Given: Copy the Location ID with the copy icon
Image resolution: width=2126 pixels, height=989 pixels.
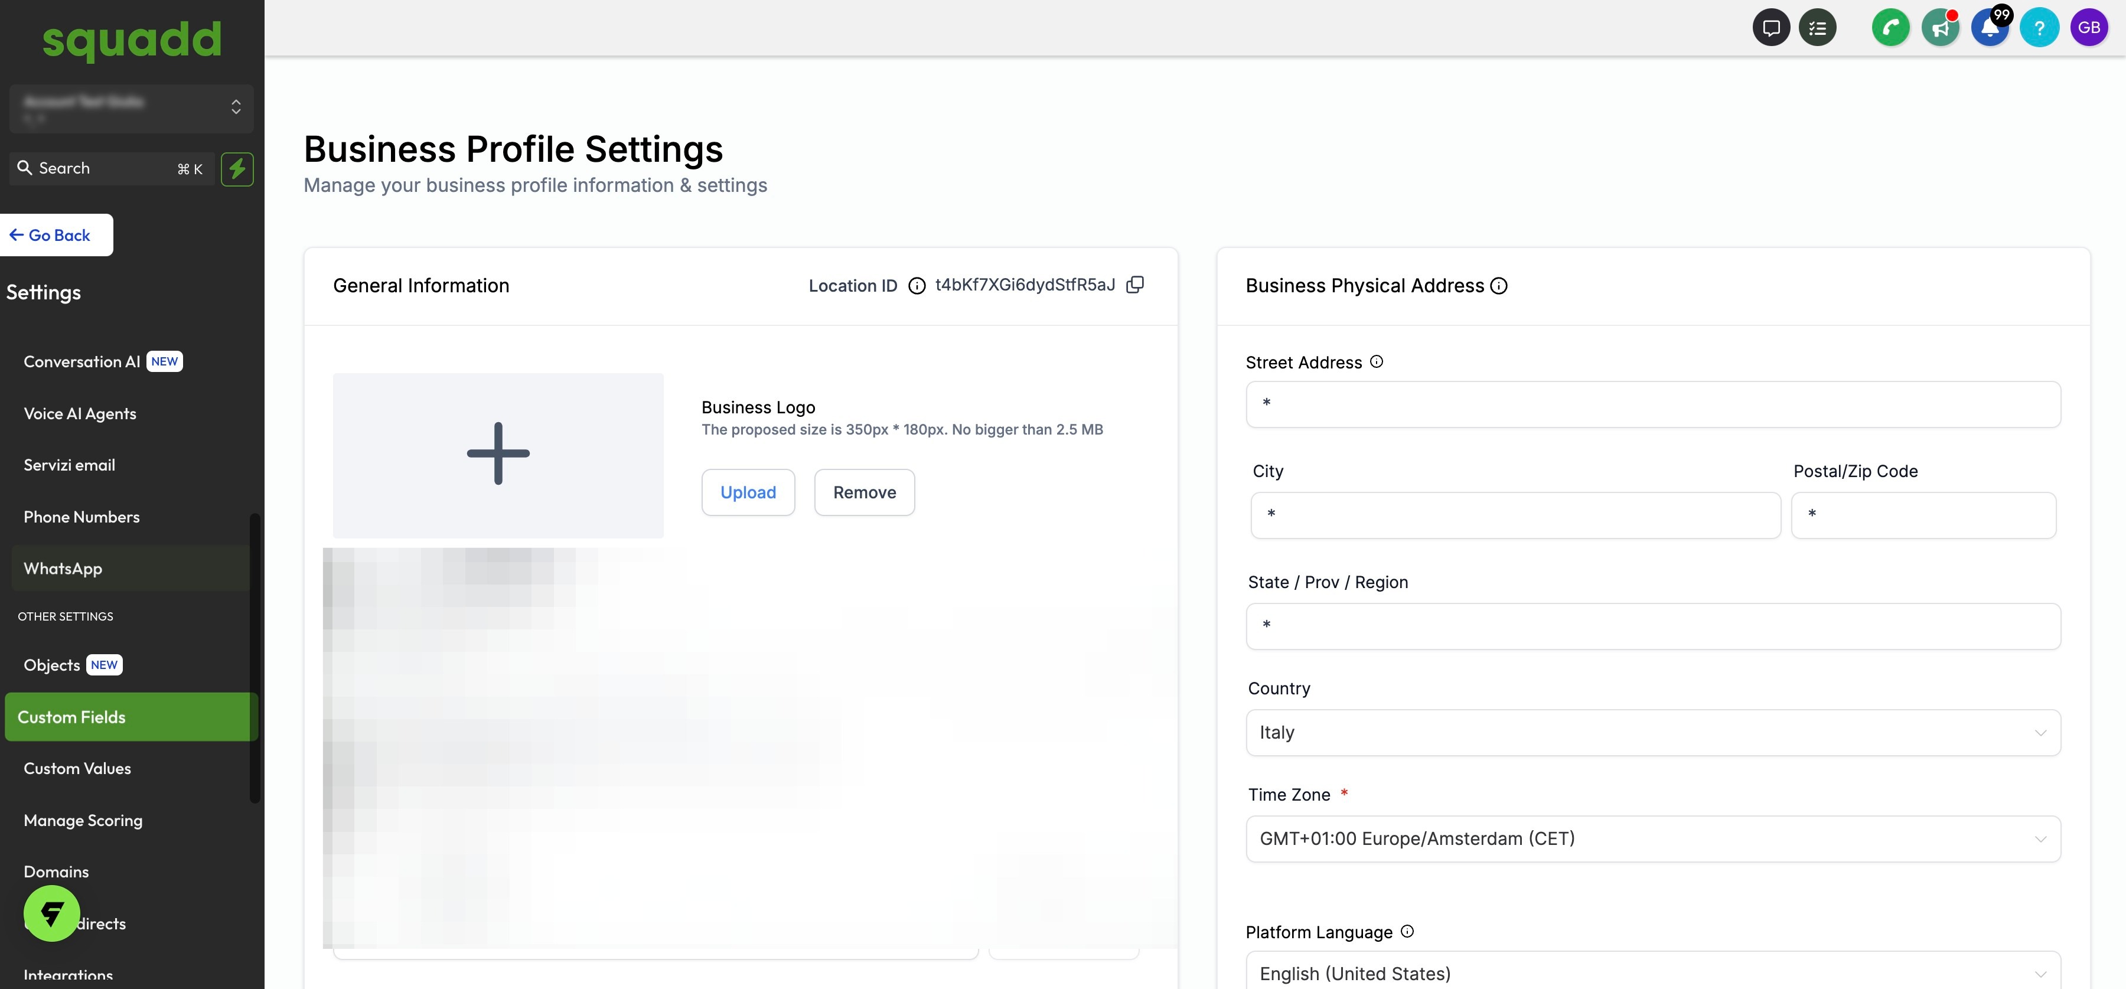Looking at the screenshot, I should pyautogui.click(x=1135, y=285).
